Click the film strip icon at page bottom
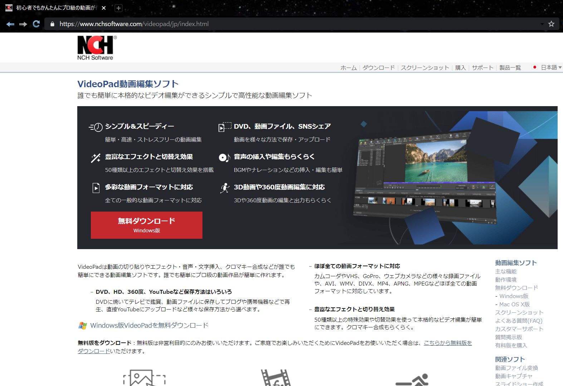 [275, 378]
